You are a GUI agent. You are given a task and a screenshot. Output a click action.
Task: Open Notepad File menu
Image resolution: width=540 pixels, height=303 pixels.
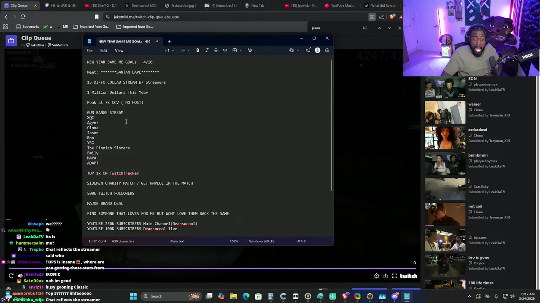89,50
